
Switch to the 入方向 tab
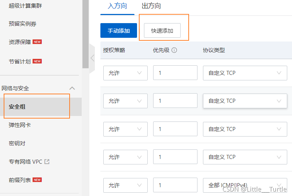tap(117, 6)
